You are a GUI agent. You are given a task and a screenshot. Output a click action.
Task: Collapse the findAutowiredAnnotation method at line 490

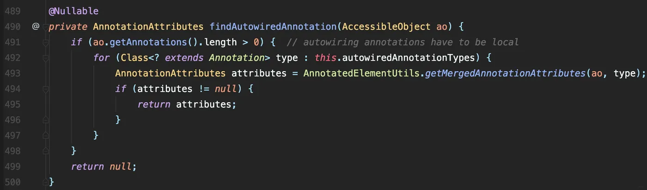(x=45, y=26)
